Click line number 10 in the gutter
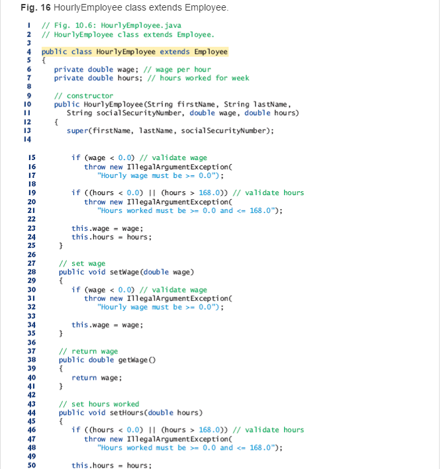 click(x=28, y=105)
